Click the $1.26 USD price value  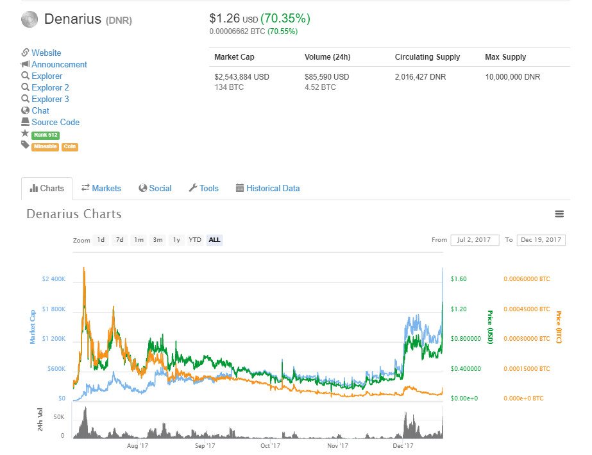click(x=233, y=19)
